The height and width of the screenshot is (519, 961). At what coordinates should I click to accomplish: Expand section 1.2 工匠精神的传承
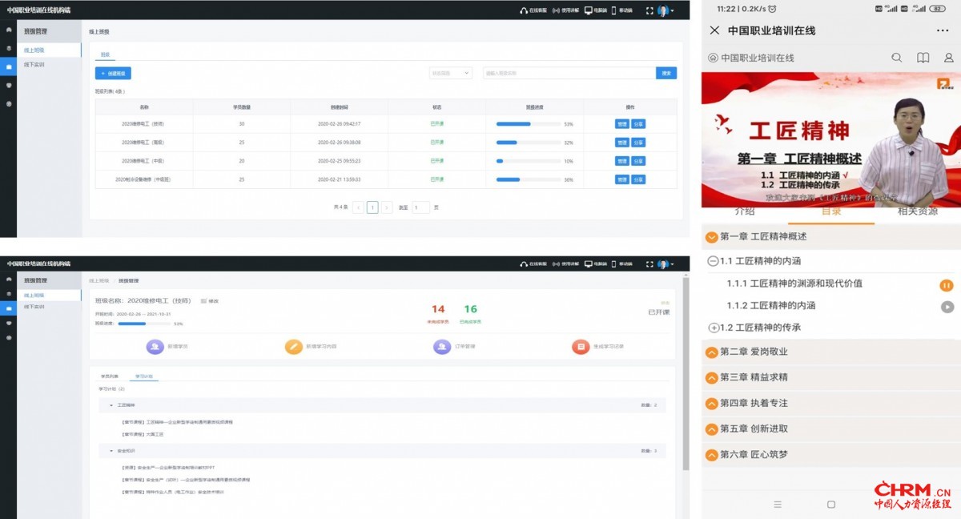coord(714,328)
